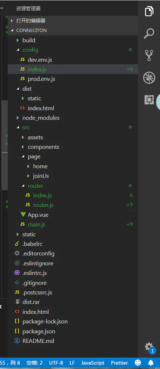
Task: Click the 6 problems badge on router index.js
Action: coord(131,195)
